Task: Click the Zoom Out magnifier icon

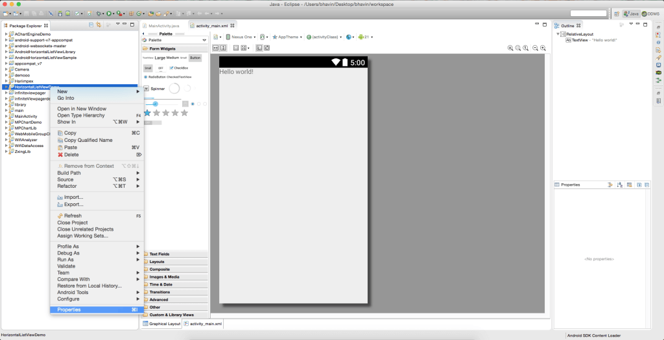Action: tap(535, 48)
